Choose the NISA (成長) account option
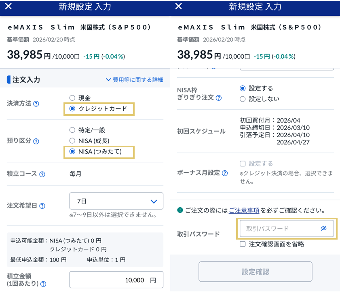The width and height of the screenshot is (340, 293). pos(72,141)
